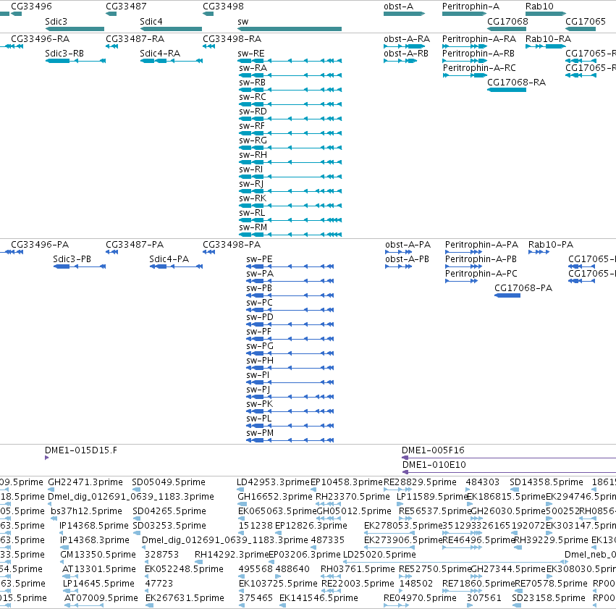Screen dimensions: 616x609
Task: Select the CG17068 gene label
Action: pyautogui.click(x=507, y=21)
